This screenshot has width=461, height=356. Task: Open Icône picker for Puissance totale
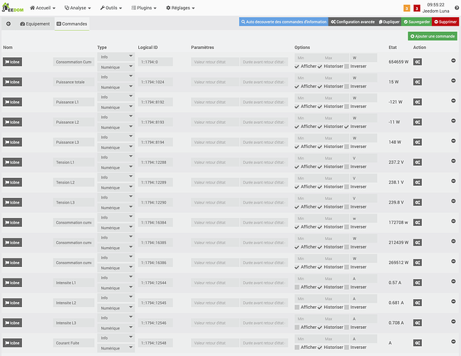click(x=12, y=82)
